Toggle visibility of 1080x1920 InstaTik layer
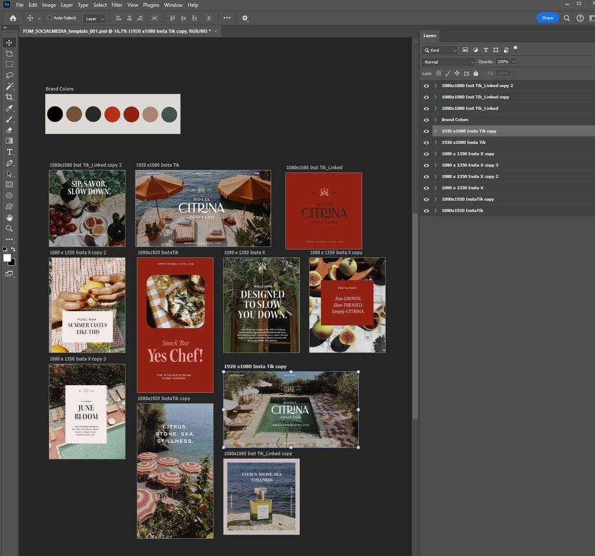Viewport: 595px width, 556px height. (426, 211)
